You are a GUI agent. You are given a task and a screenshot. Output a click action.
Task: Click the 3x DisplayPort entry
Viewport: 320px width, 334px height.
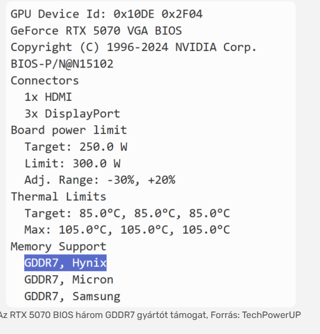(72, 114)
